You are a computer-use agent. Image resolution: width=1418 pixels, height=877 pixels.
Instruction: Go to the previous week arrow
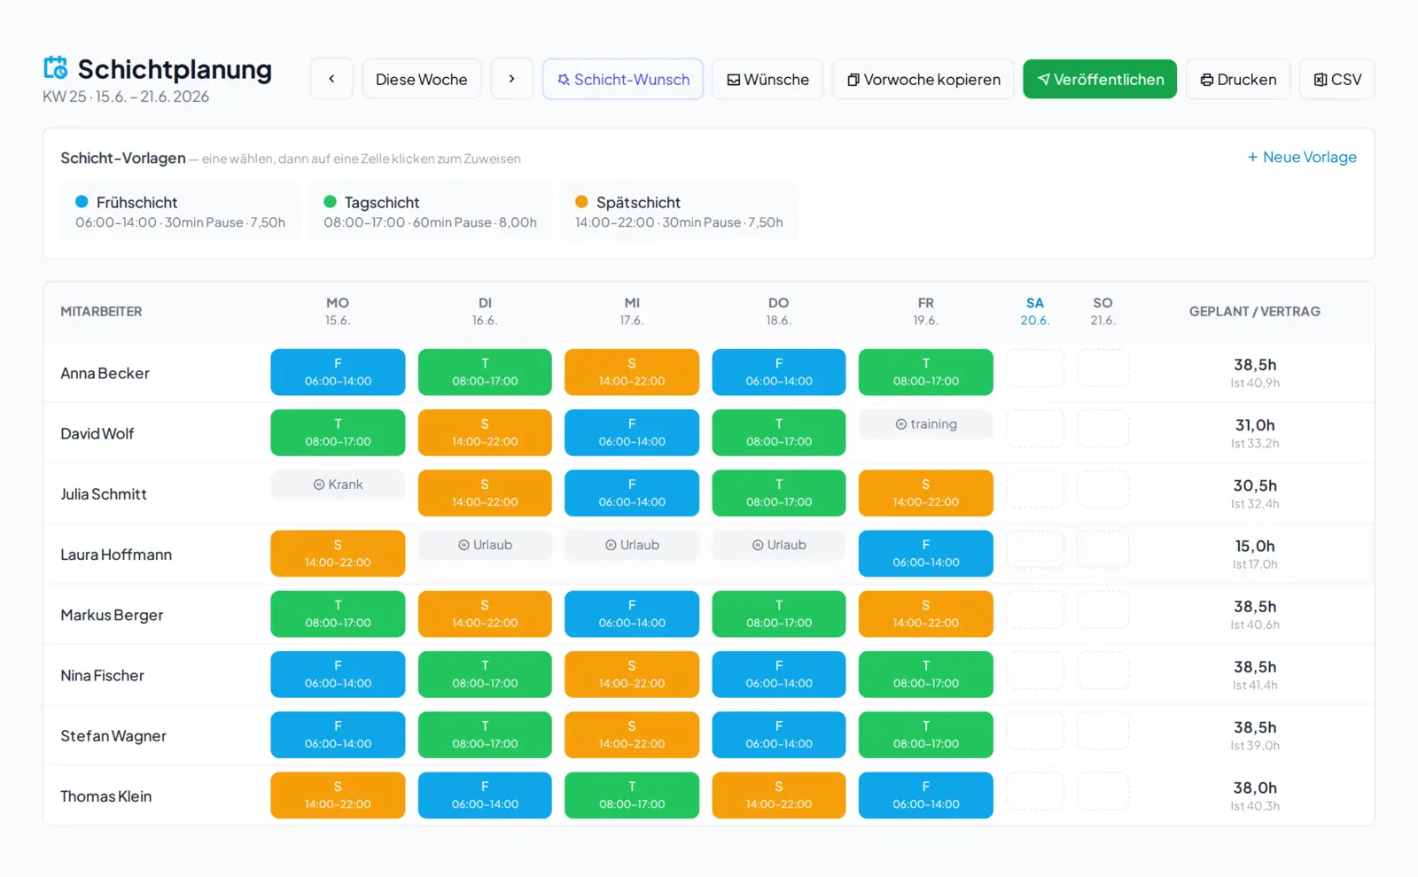[331, 79]
